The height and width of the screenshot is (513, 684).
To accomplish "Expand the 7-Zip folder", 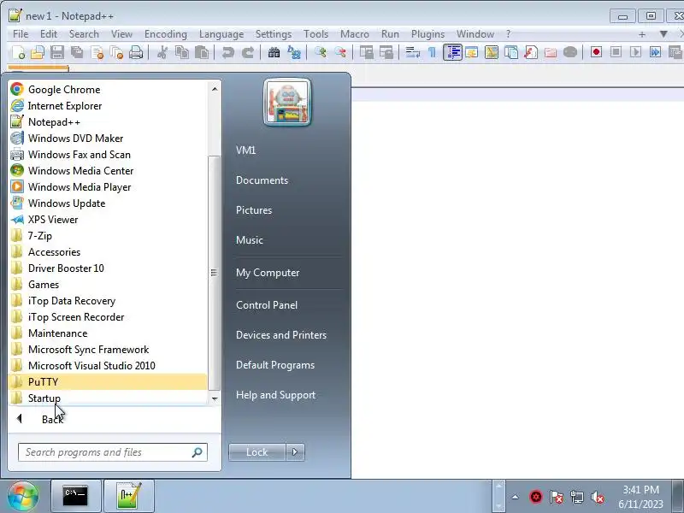I will [108, 236].
